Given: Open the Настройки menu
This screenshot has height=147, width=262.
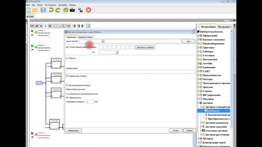Looking at the screenshot, I should pyautogui.click(x=63, y=5).
